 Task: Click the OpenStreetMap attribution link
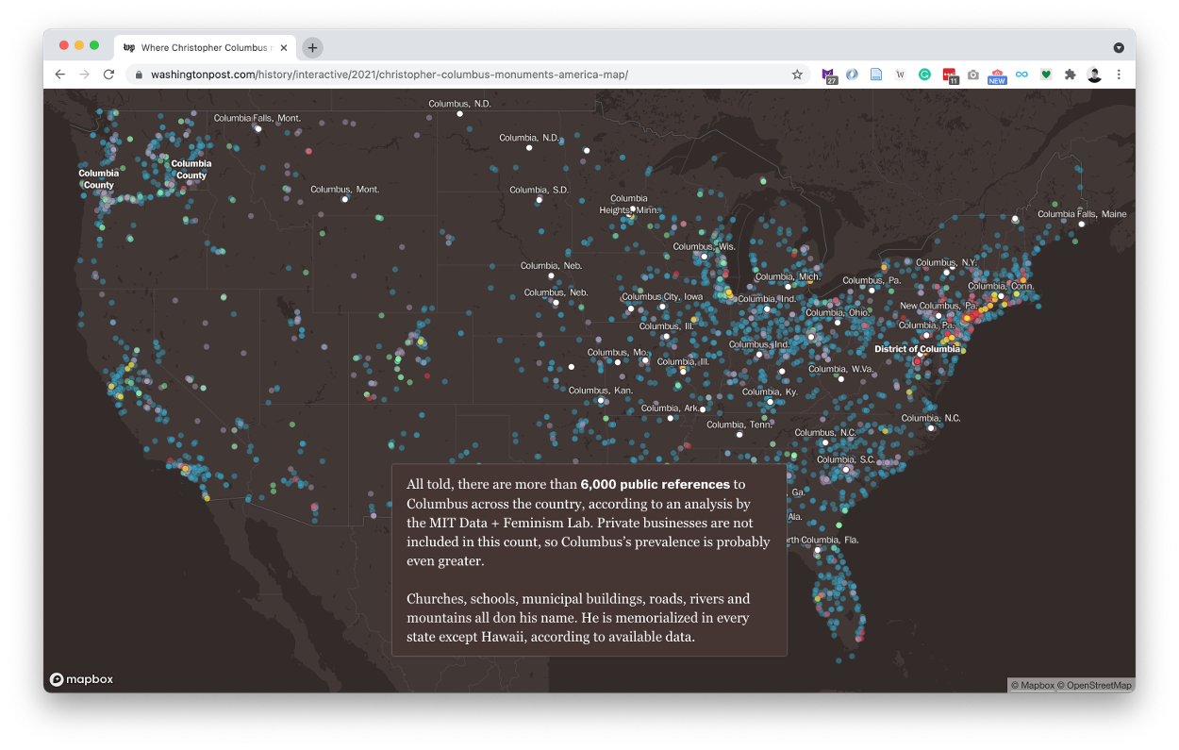1097,686
